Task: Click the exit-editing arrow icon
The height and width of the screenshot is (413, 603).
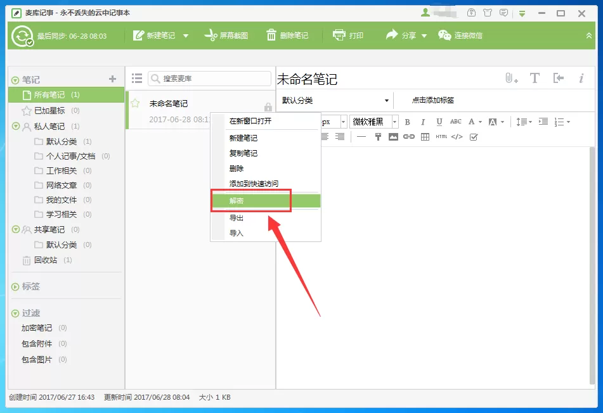Action: [x=559, y=79]
